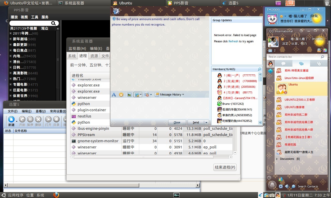Select the PPStream process row
Screen dimensions: 331x198
click(x=151, y=135)
